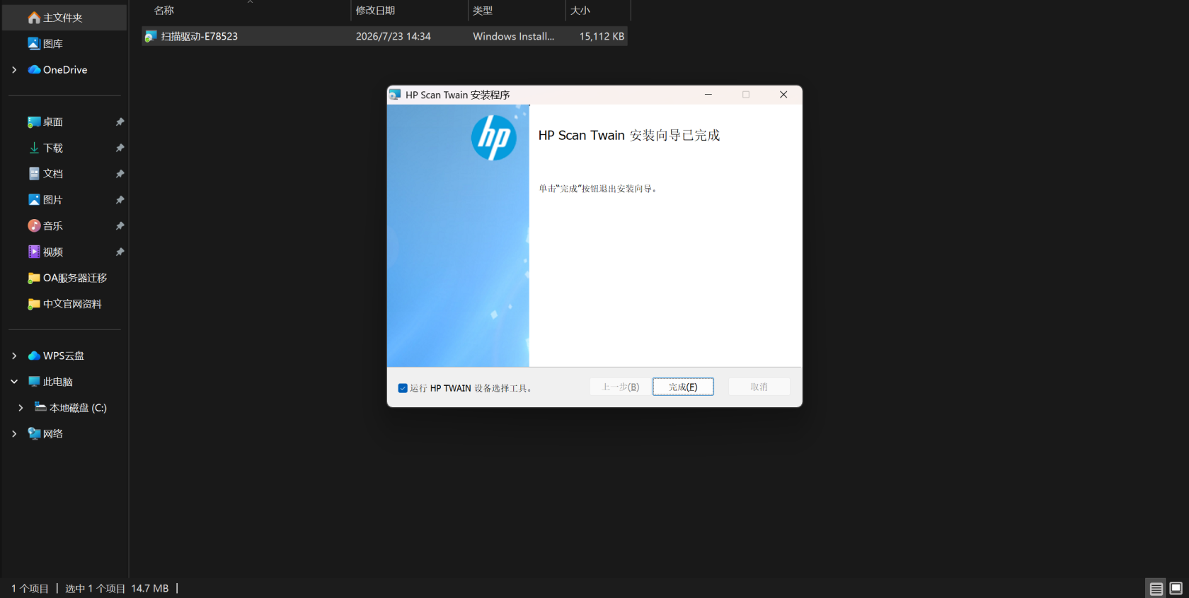Expand the 本地磁盘 (C:) tree node
The height and width of the screenshot is (598, 1189).
[x=21, y=408]
